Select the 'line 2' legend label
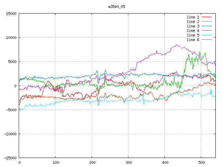This screenshot has width=222, height=167. [x=193, y=22]
